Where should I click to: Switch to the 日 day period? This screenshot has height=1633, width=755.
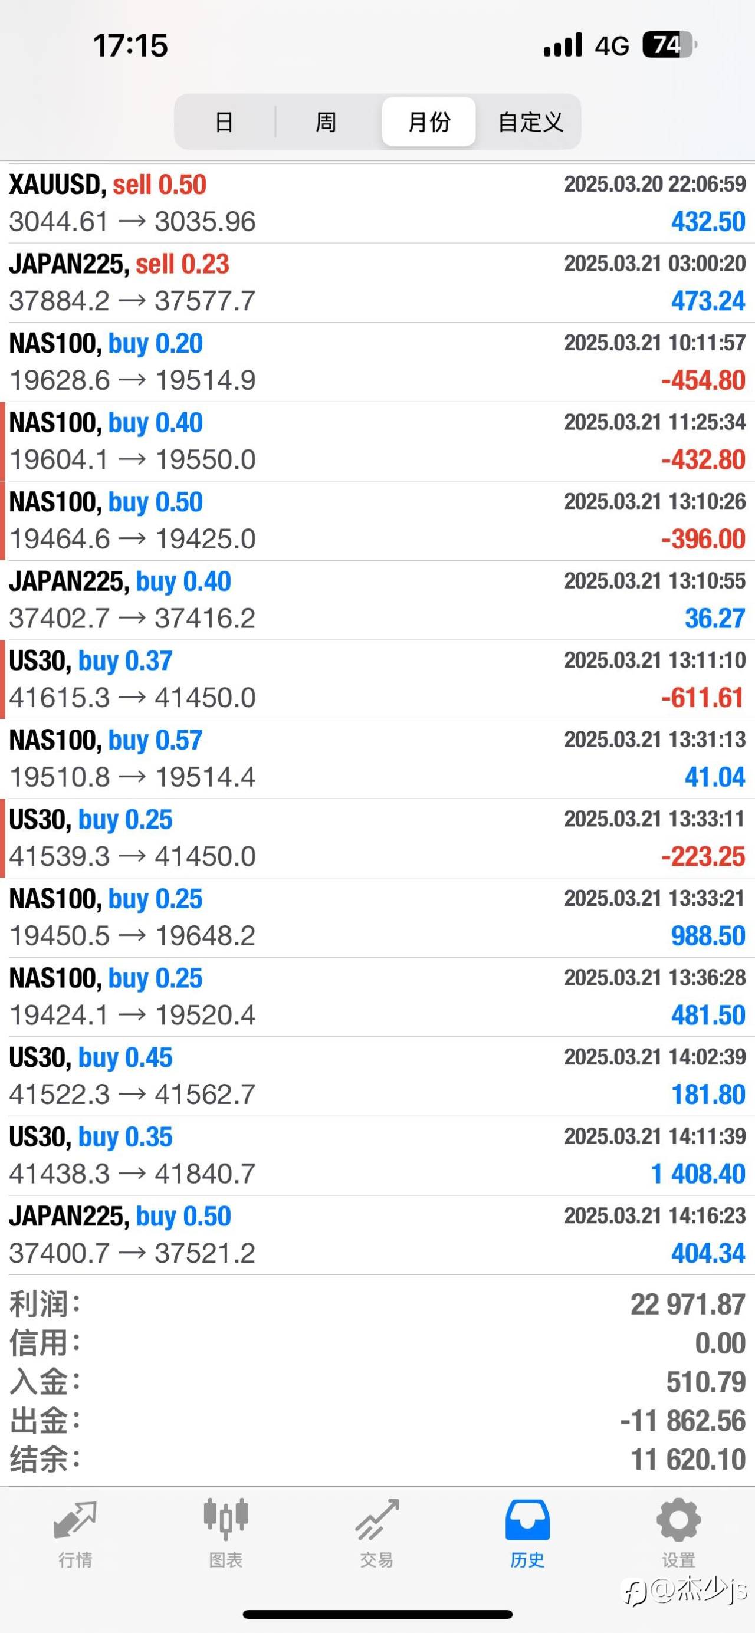[x=224, y=121]
